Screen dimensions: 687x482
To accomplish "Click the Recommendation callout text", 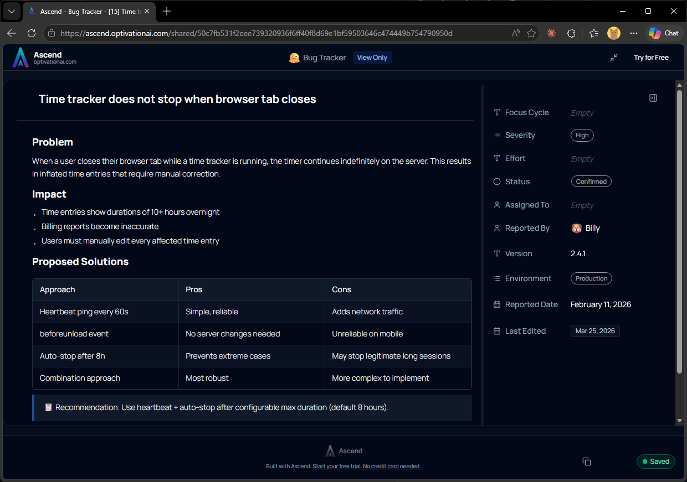I will tap(222, 407).
